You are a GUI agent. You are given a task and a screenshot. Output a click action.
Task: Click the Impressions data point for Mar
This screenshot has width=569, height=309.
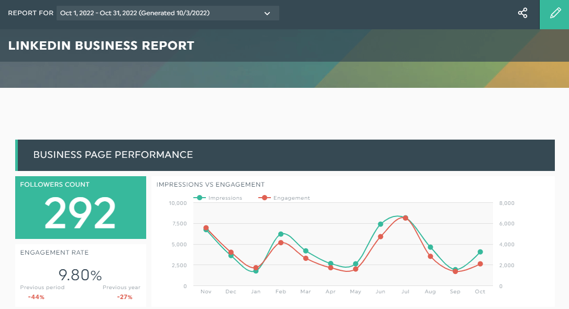pos(305,250)
